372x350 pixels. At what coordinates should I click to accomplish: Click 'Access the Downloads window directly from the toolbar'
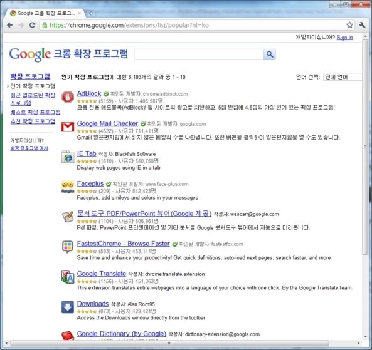pos(141,318)
